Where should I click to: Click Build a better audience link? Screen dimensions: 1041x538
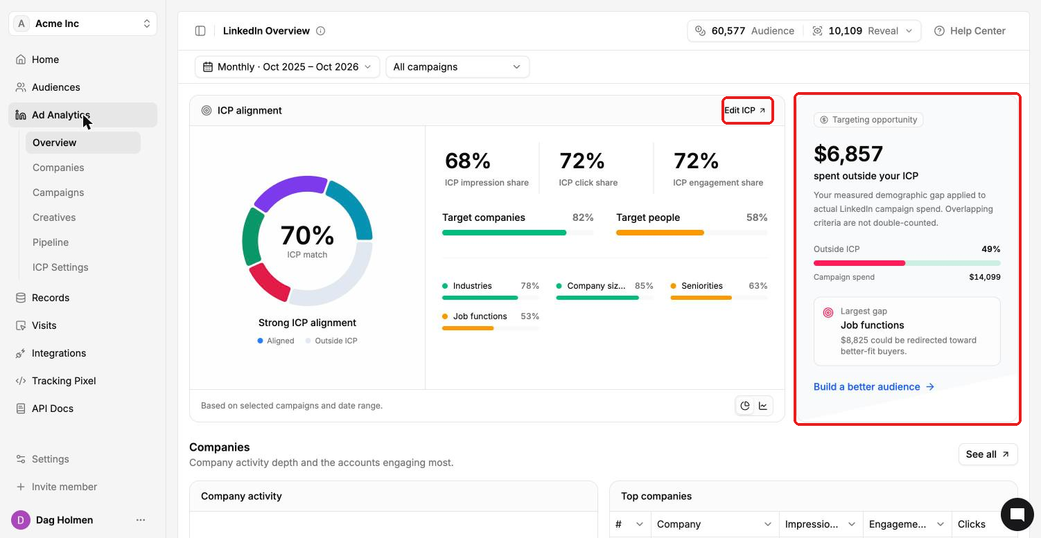(x=874, y=386)
